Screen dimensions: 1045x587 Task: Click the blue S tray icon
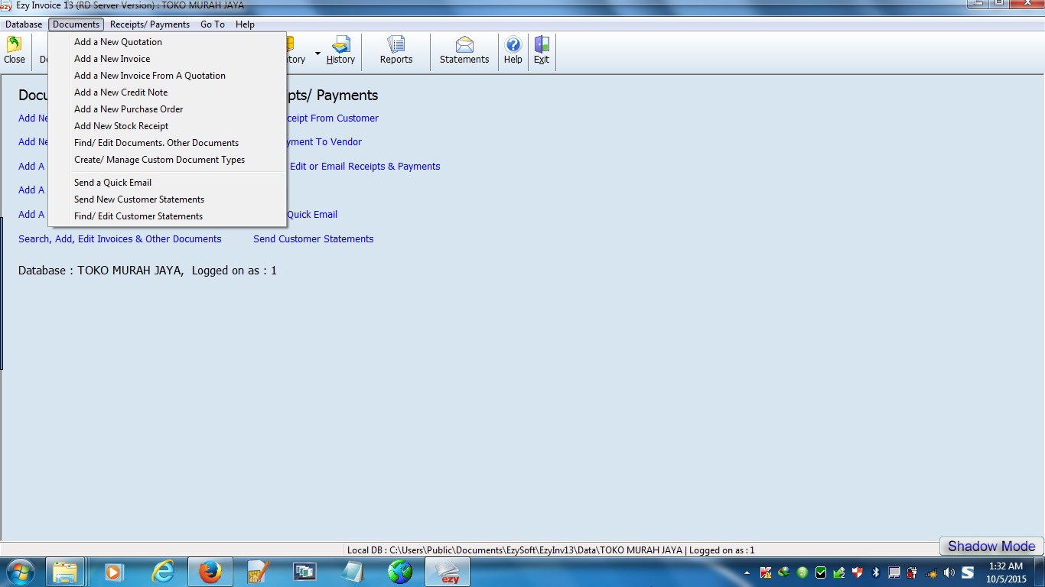[968, 572]
